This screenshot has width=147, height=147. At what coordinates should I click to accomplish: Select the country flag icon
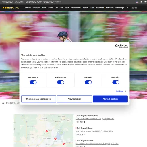[137, 2]
